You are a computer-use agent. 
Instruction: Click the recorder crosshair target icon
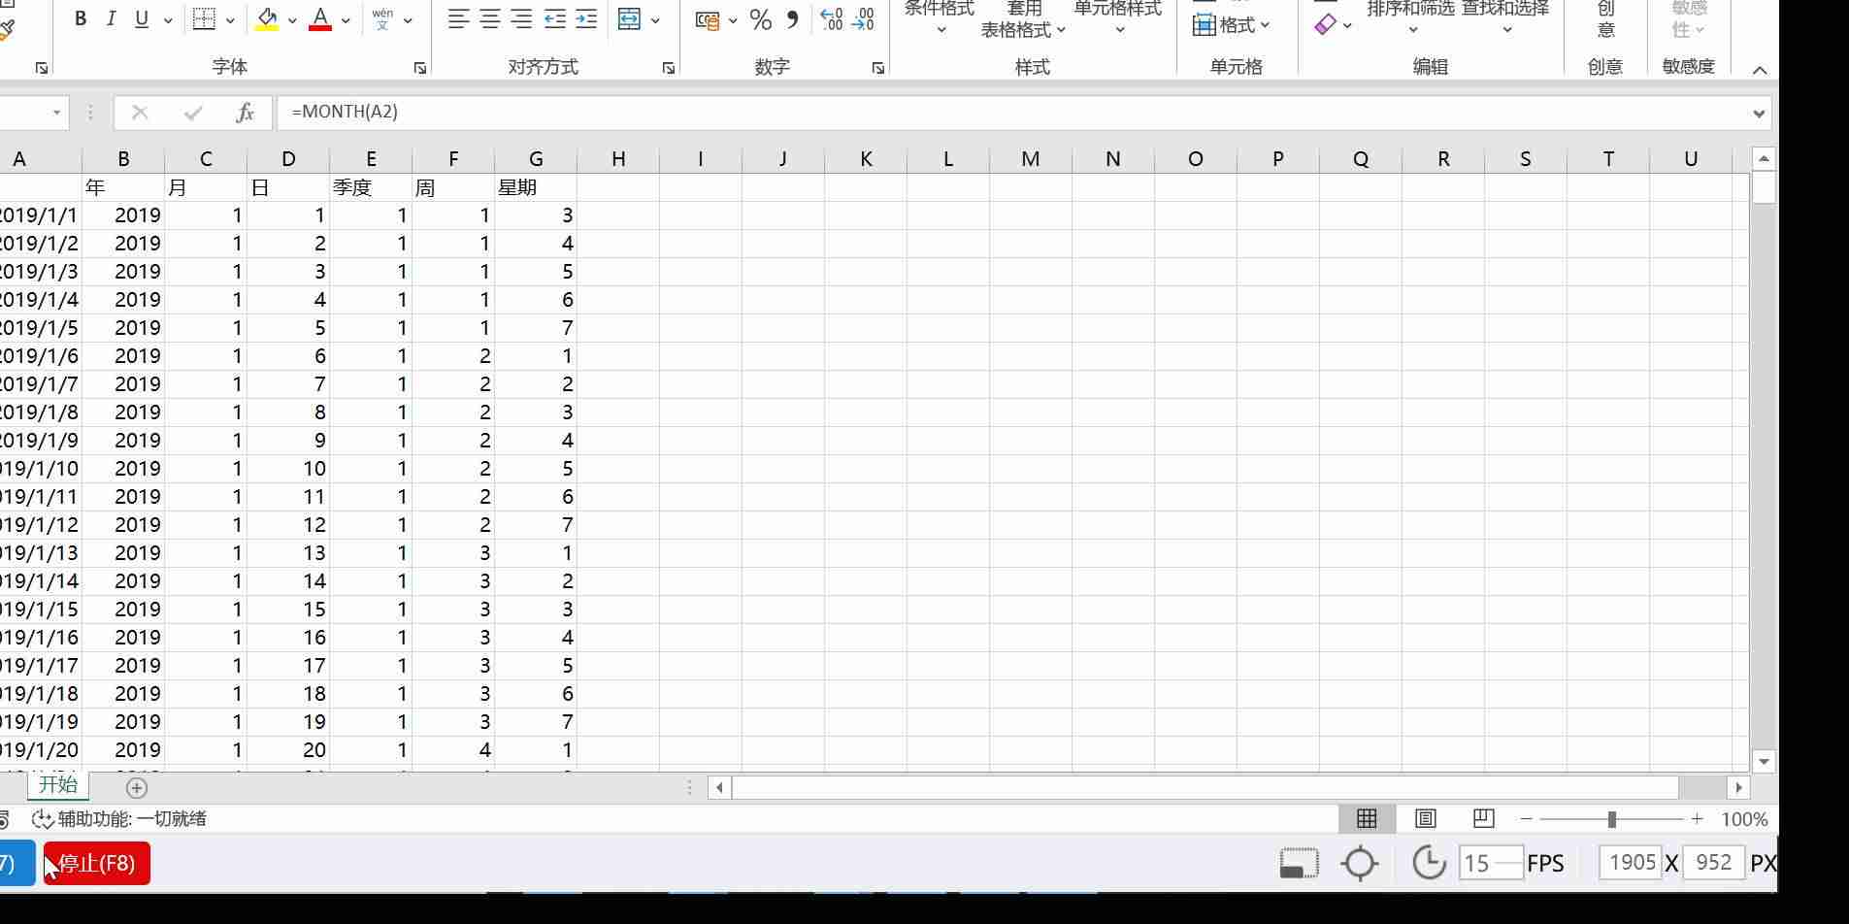(1360, 863)
